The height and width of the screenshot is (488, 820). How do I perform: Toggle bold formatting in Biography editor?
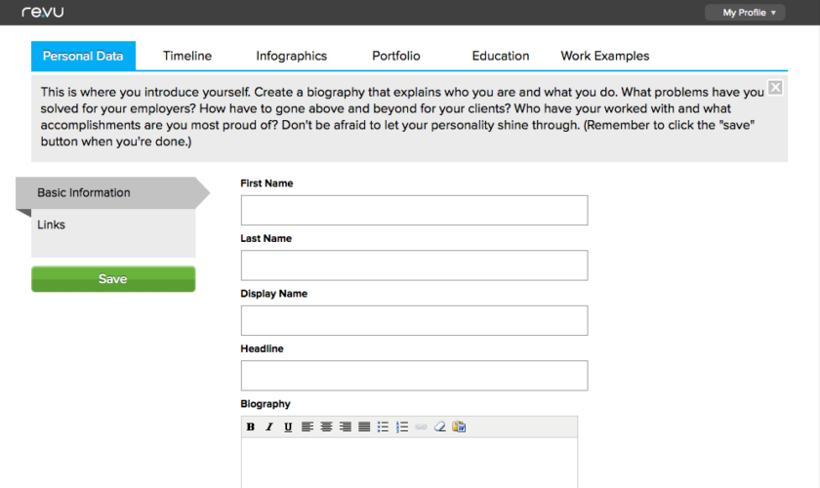(251, 427)
